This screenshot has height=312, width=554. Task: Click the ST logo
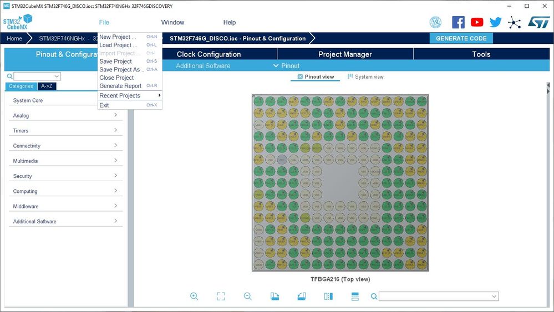pos(539,22)
